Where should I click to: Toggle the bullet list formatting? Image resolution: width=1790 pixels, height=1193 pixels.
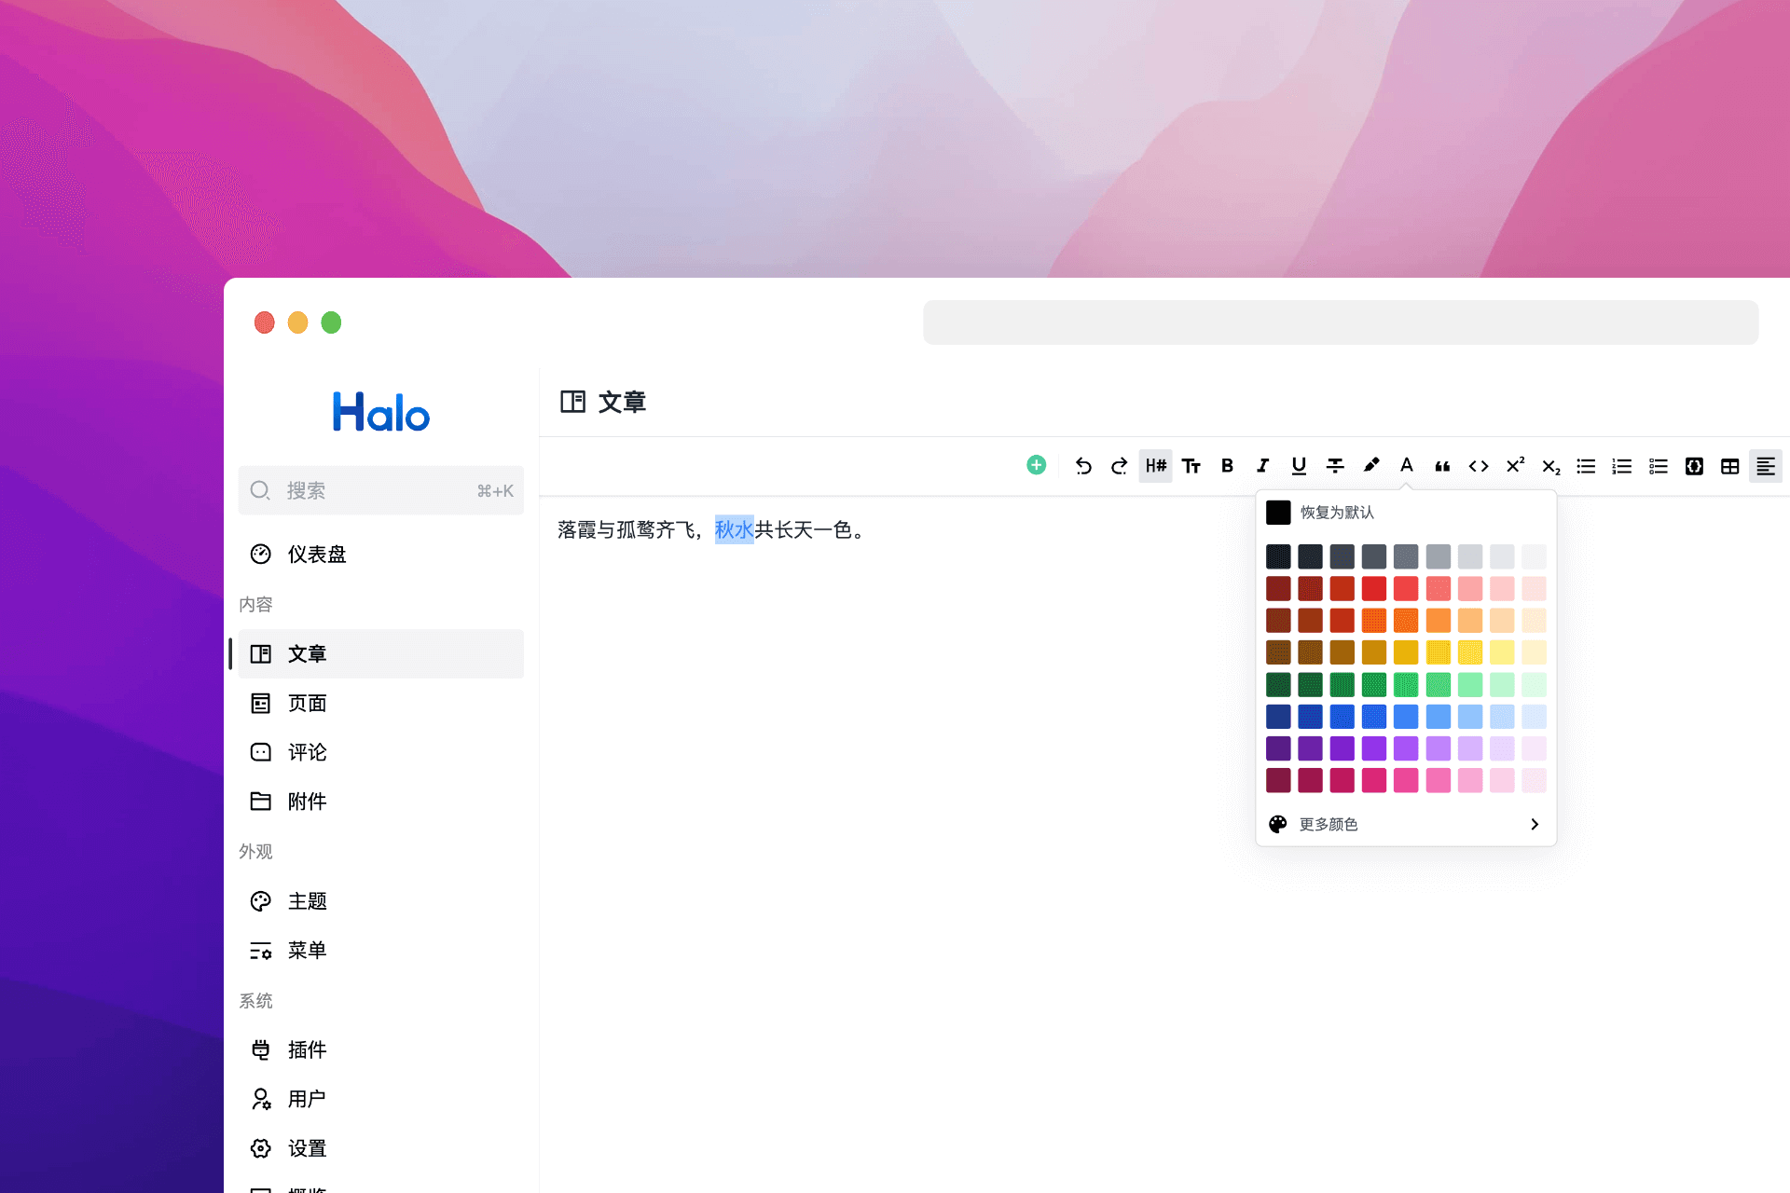[x=1586, y=466]
